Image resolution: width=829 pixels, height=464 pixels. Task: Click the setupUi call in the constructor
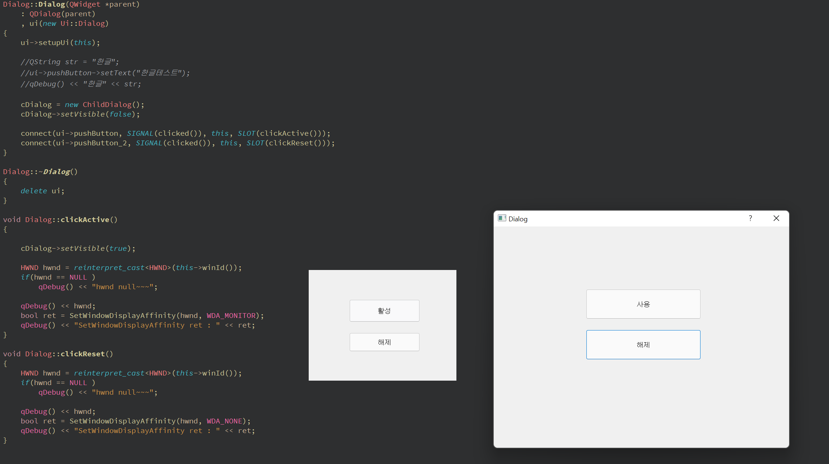54,42
